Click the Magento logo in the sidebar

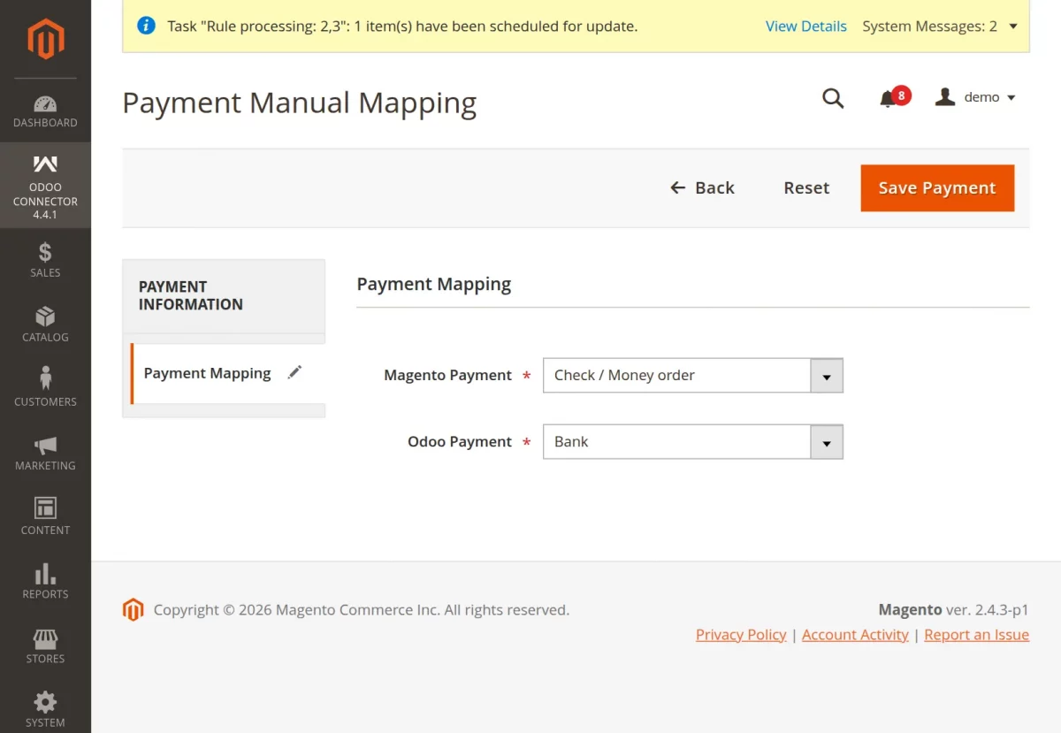[45, 39]
